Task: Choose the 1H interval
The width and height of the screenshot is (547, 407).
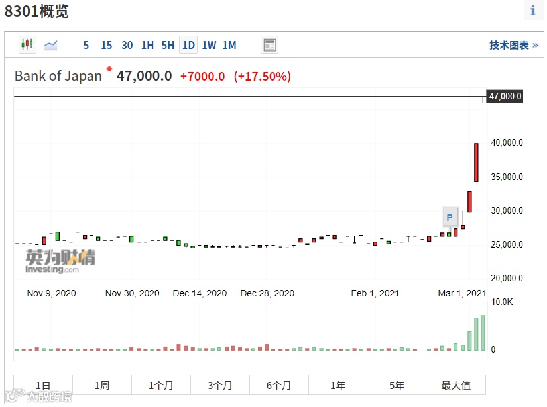Action: (x=147, y=45)
